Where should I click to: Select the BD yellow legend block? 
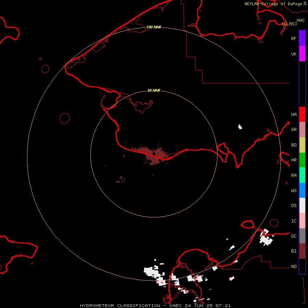click(302, 145)
